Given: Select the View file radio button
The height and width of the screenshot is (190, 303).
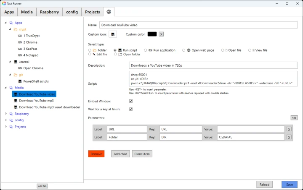Looking at the screenshot, I should click(x=250, y=50).
